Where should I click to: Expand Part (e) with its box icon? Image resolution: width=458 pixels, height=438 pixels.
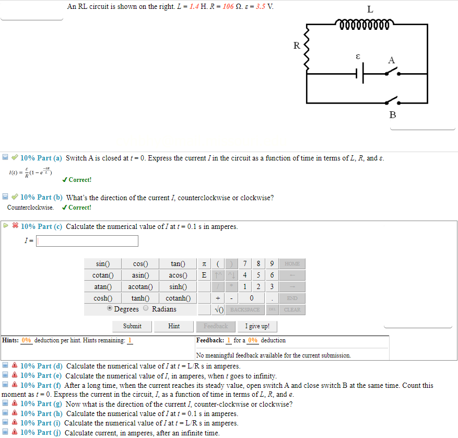click(5, 375)
